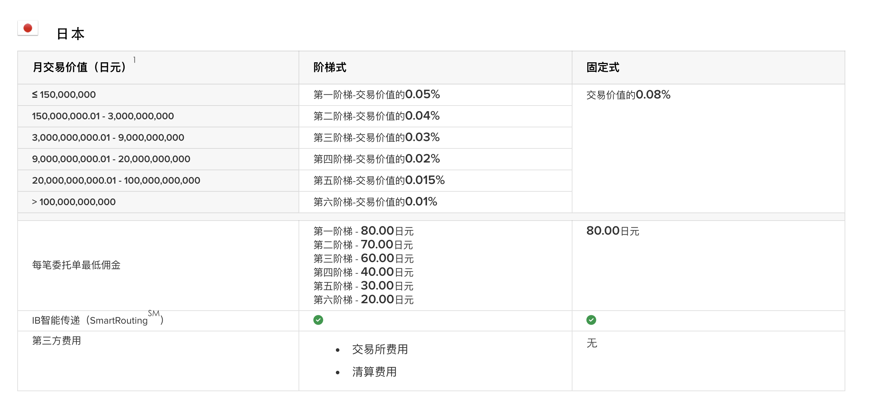Click the sixth tier 0.01% rate cell
The image size is (871, 394).
pos(375,202)
